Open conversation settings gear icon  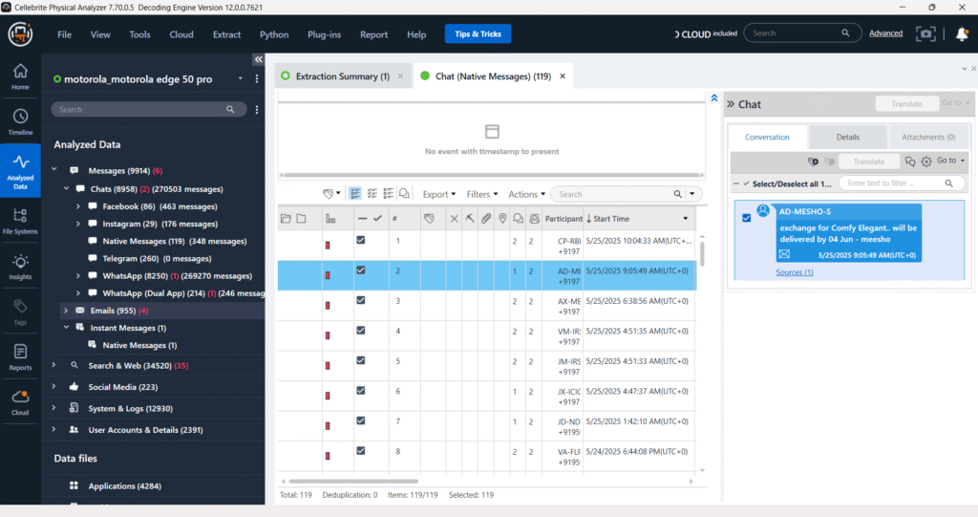tap(926, 162)
